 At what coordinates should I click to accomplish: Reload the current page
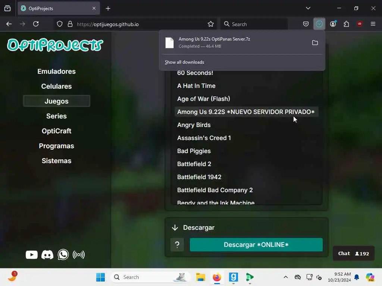click(36, 24)
